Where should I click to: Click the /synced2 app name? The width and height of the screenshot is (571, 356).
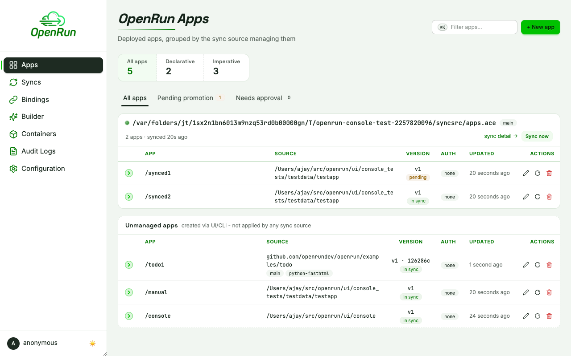[x=158, y=197]
